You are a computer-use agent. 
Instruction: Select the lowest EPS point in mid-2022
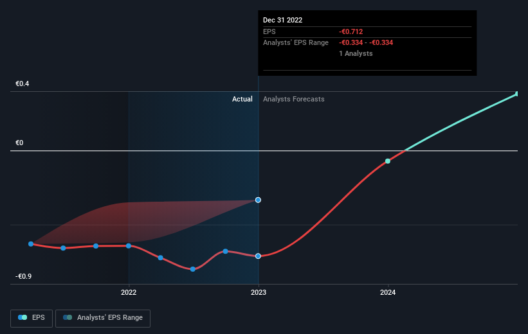pyautogui.click(x=192, y=269)
